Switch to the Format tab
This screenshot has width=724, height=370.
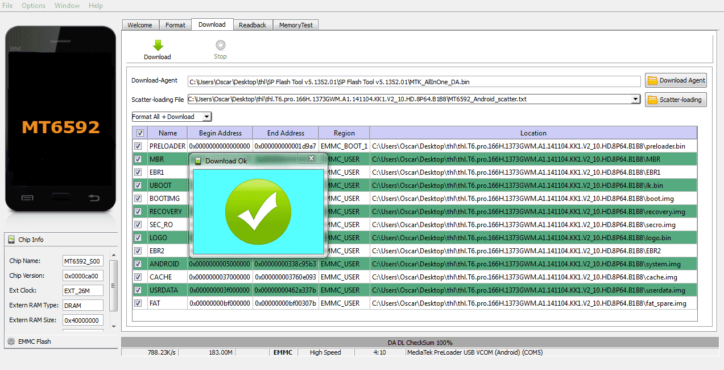[175, 25]
